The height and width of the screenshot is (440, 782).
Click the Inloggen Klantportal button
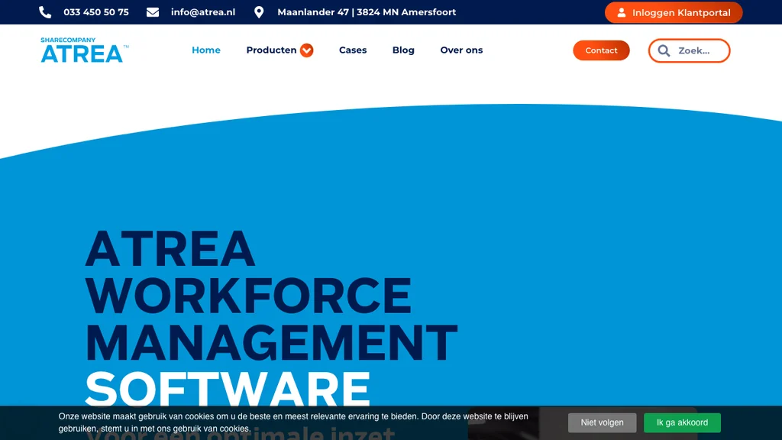pyautogui.click(x=674, y=12)
